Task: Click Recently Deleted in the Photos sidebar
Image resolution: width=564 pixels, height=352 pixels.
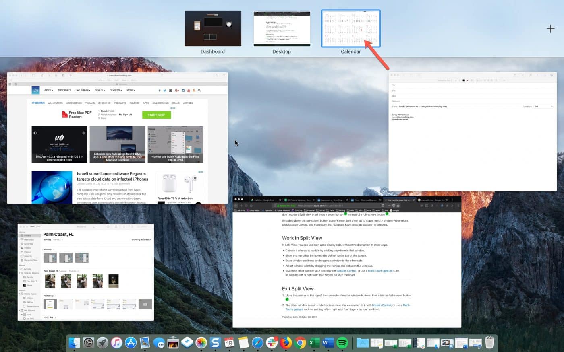Action: coord(31,260)
